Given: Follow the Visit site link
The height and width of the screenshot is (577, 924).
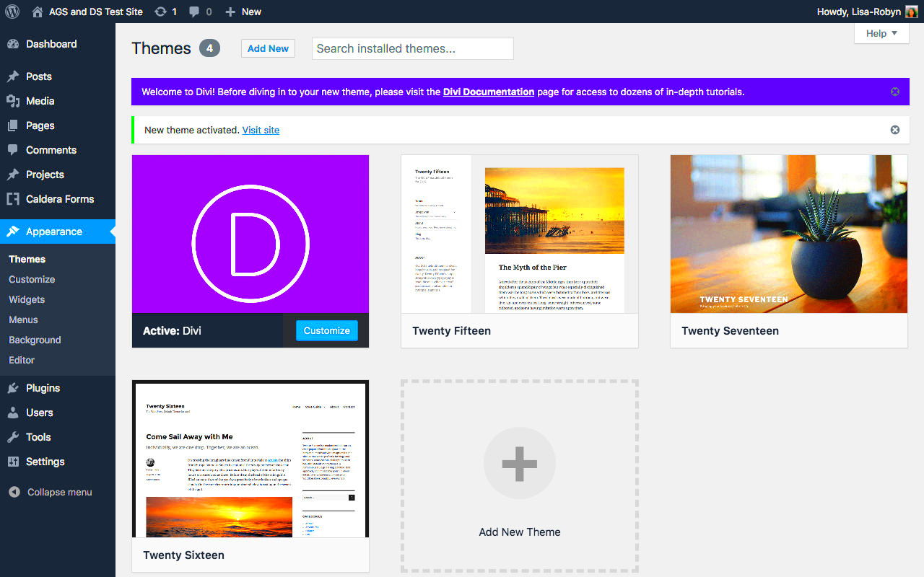Looking at the screenshot, I should 261,130.
